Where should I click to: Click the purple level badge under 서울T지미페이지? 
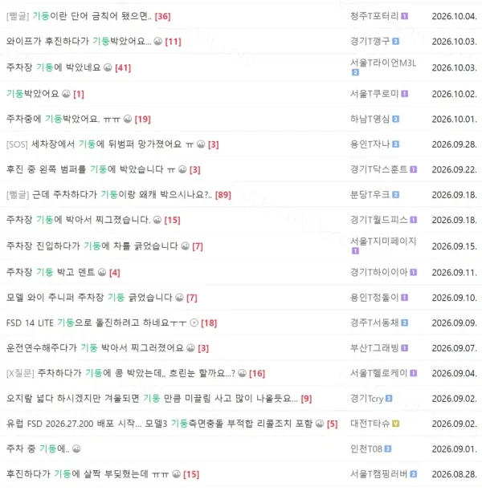pos(355,250)
